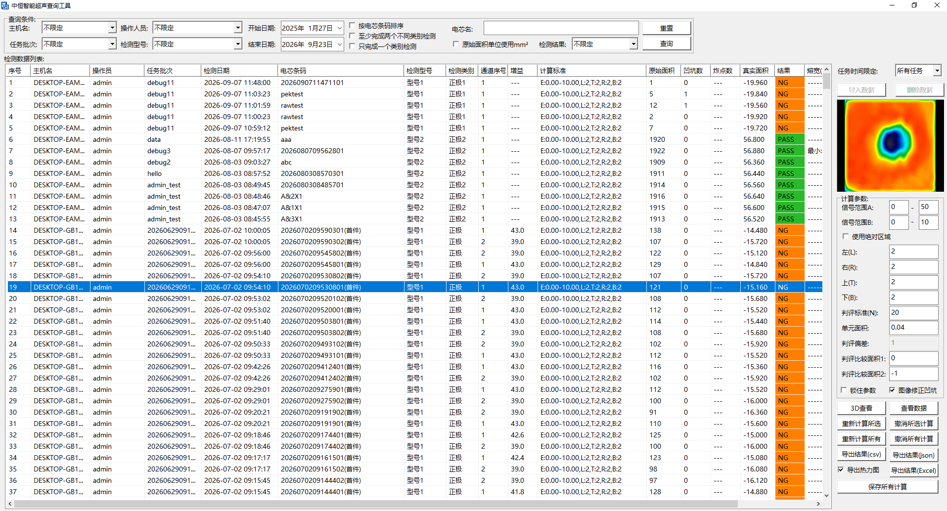Click the 重置 button
This screenshot has width=947, height=511.
point(667,28)
